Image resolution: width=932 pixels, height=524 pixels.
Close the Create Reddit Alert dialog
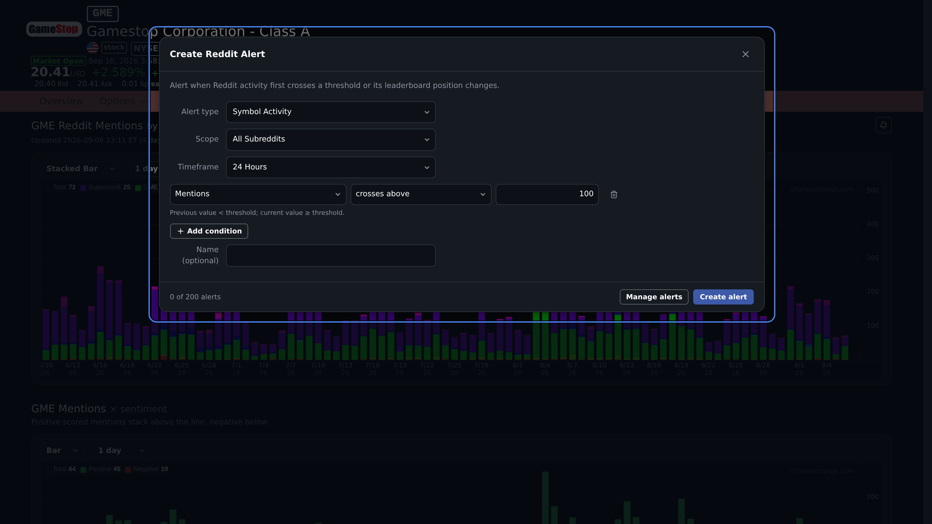745,54
